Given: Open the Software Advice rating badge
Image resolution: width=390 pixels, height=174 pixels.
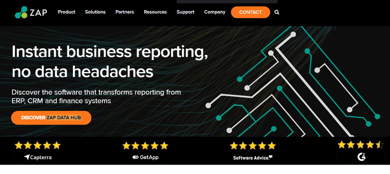Looking at the screenshot, I should (253, 151).
